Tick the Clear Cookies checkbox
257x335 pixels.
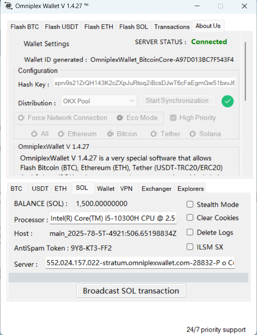coord(190,218)
